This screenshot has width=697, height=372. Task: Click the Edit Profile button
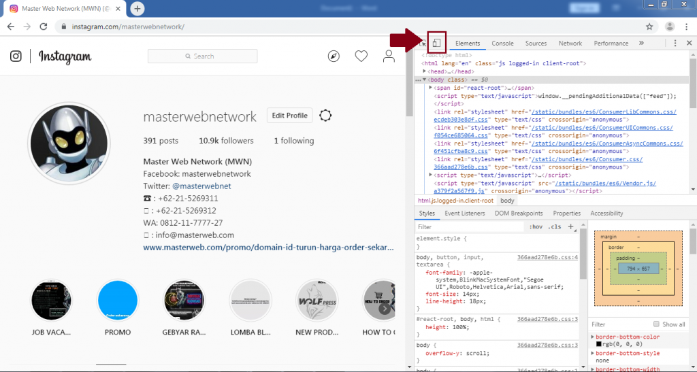coord(290,116)
